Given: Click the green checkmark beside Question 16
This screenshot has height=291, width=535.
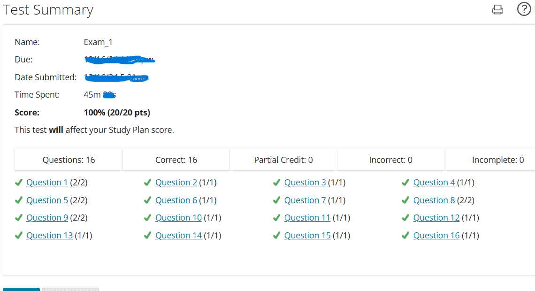Looking at the screenshot, I should click(405, 235).
